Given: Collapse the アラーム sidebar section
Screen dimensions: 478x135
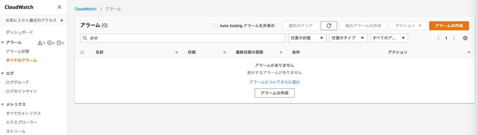Looking at the screenshot, I should coord(3,42).
